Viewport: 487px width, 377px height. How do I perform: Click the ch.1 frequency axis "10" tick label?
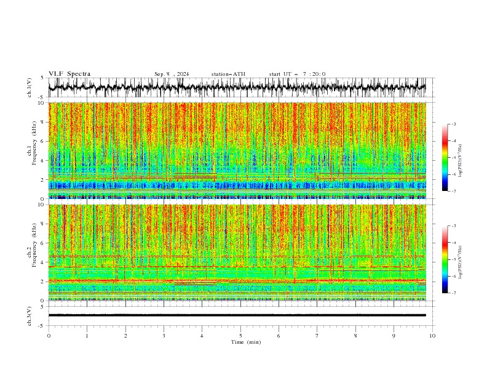point(42,103)
